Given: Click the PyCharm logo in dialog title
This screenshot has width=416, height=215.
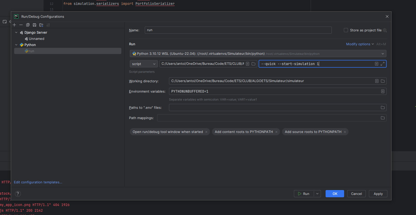Looking at the screenshot, I should 16,16.
